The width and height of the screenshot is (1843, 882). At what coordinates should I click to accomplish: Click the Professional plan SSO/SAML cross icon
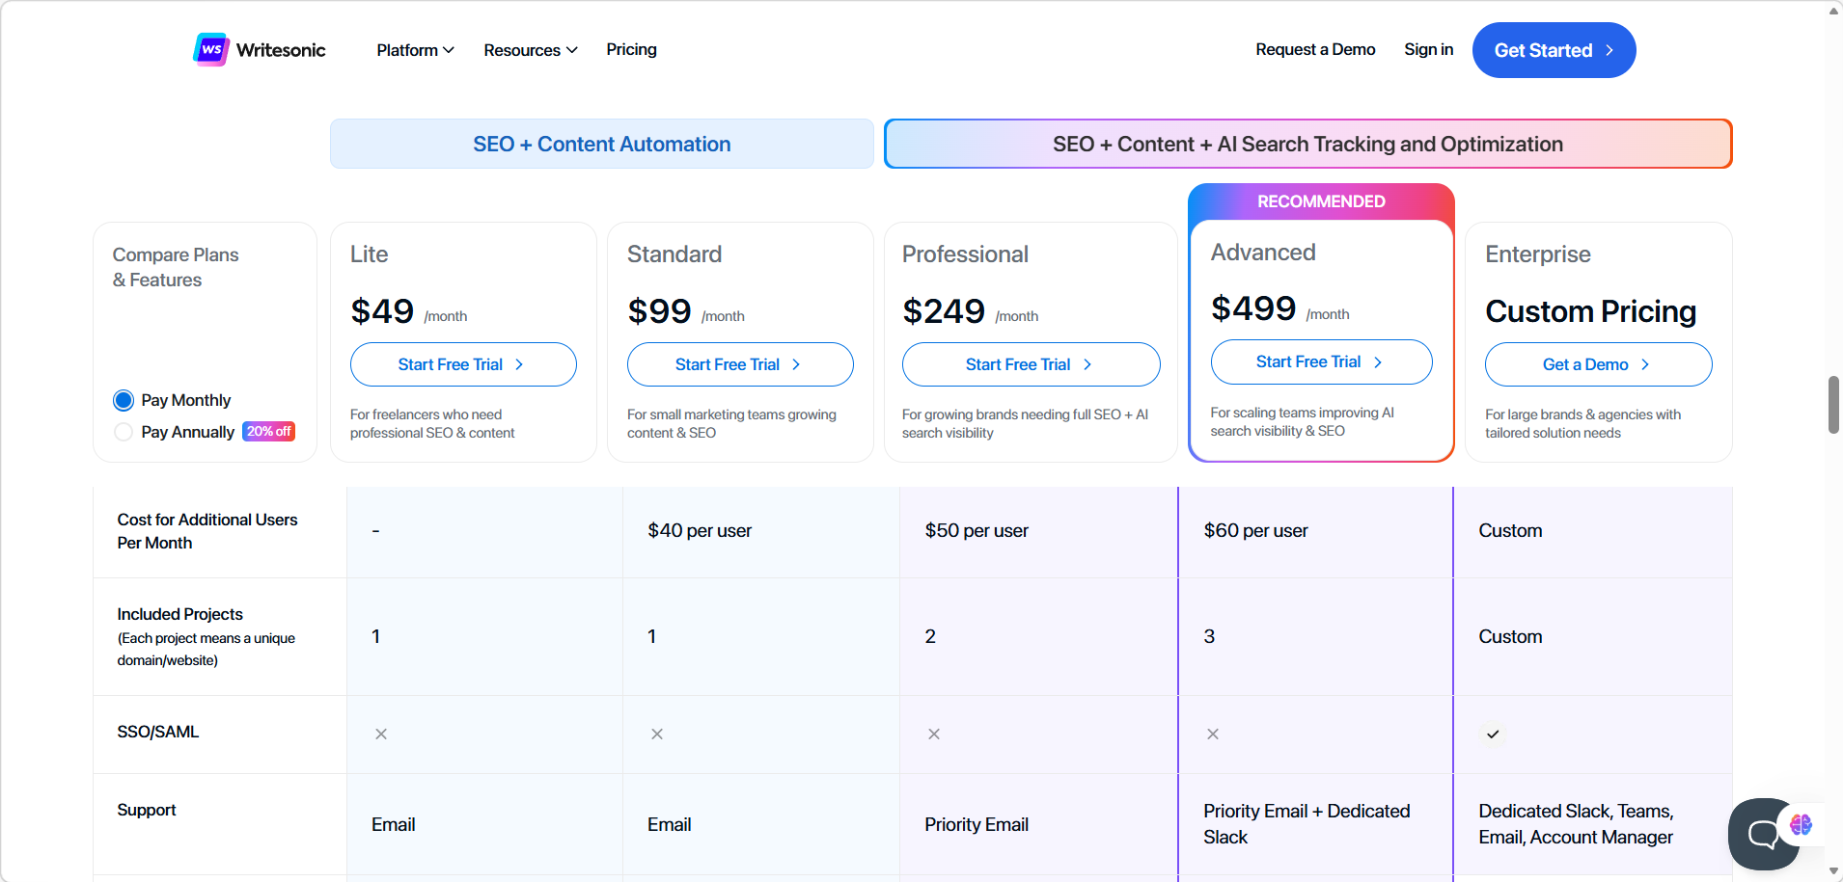point(934,734)
